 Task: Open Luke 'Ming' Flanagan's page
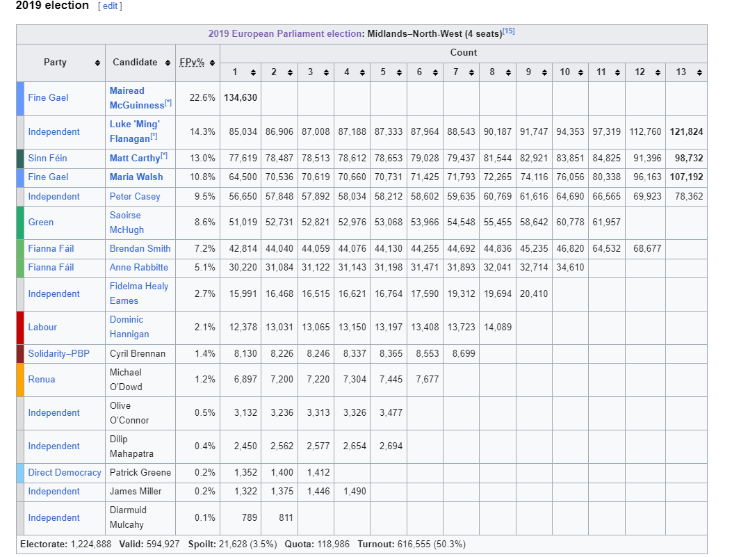point(135,131)
